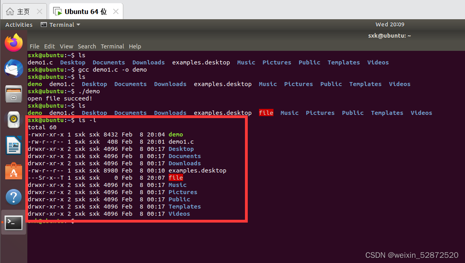Open Rhythmbox speaker icon in dock
Screen dimensions: 465x263
click(x=14, y=120)
